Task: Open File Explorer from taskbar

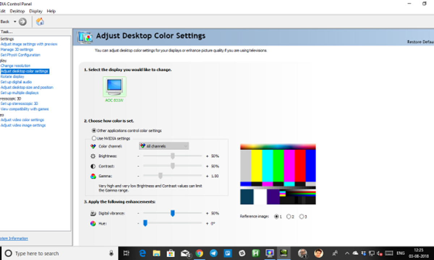Action: 157,253
